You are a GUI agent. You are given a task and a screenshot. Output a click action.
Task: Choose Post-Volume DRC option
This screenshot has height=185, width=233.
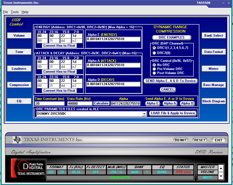pyautogui.click(x=154, y=73)
